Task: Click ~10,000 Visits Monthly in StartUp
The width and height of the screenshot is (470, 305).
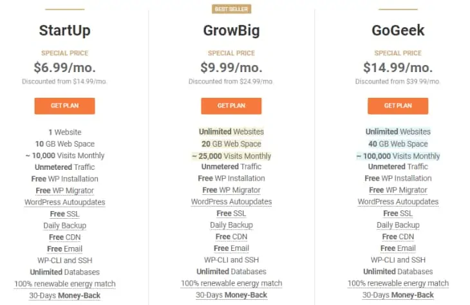Action: click(x=64, y=156)
